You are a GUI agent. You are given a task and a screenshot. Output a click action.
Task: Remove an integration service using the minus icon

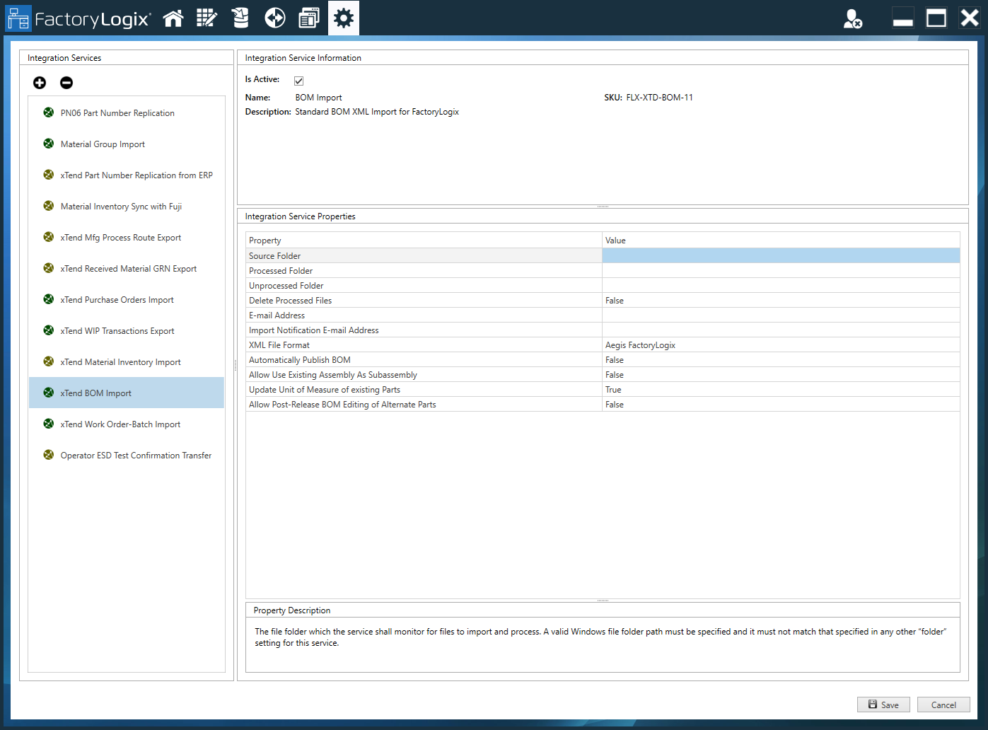point(66,83)
